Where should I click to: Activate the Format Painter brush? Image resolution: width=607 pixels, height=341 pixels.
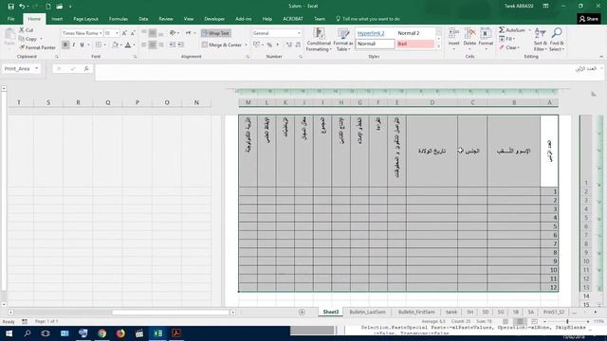[37, 47]
